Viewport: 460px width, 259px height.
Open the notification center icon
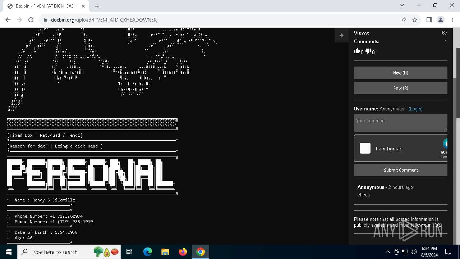448,252
